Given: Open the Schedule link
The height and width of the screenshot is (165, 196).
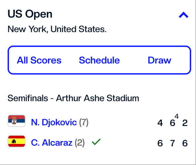Looking at the screenshot, I should click(99, 60).
